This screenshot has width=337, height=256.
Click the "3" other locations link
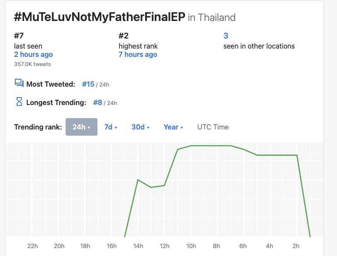(226, 36)
